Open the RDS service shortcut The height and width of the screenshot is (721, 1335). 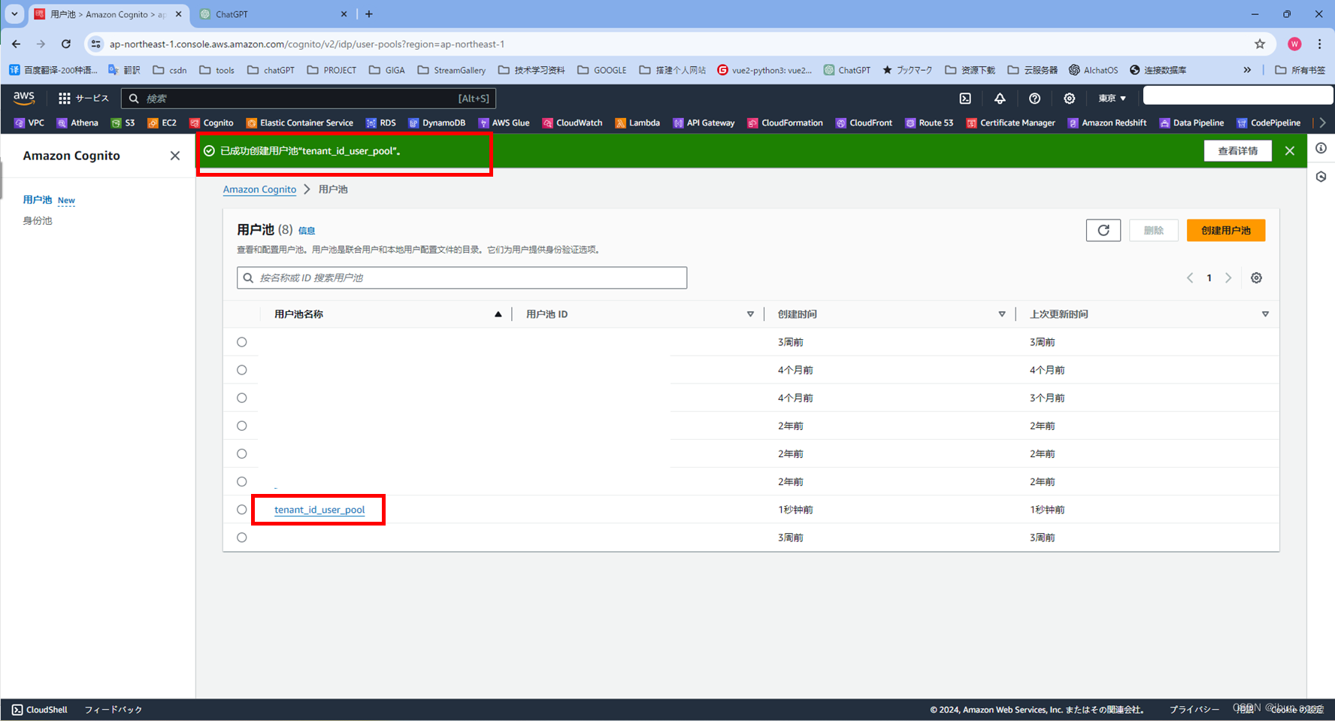click(380, 123)
